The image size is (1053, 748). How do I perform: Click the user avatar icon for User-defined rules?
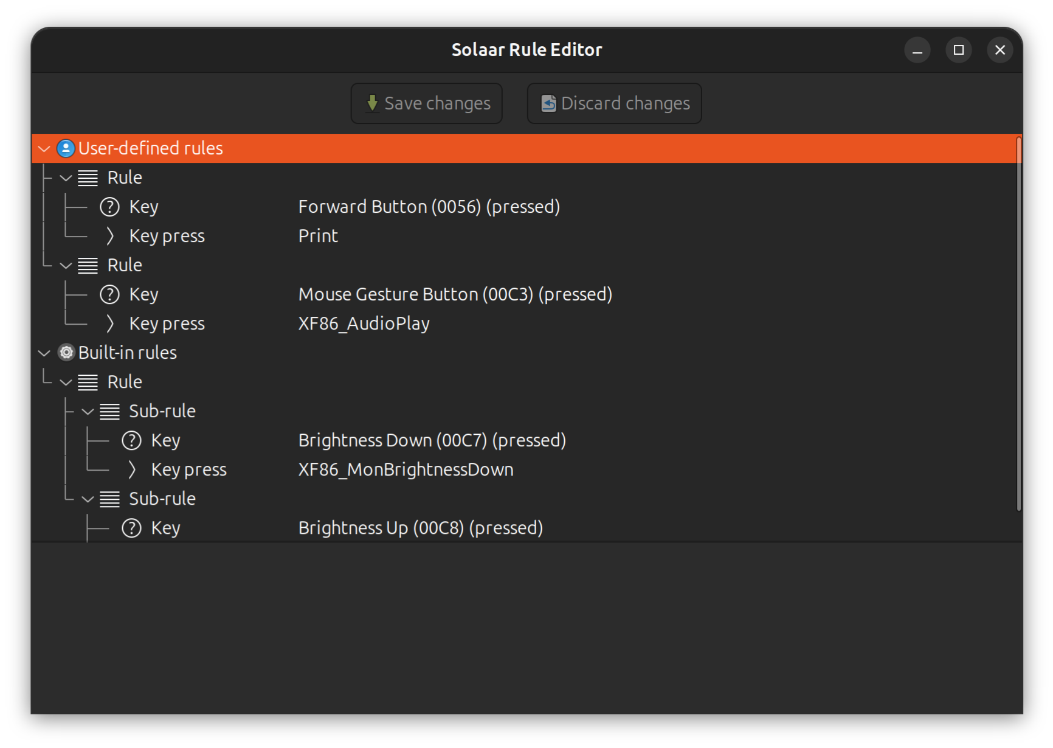point(66,148)
